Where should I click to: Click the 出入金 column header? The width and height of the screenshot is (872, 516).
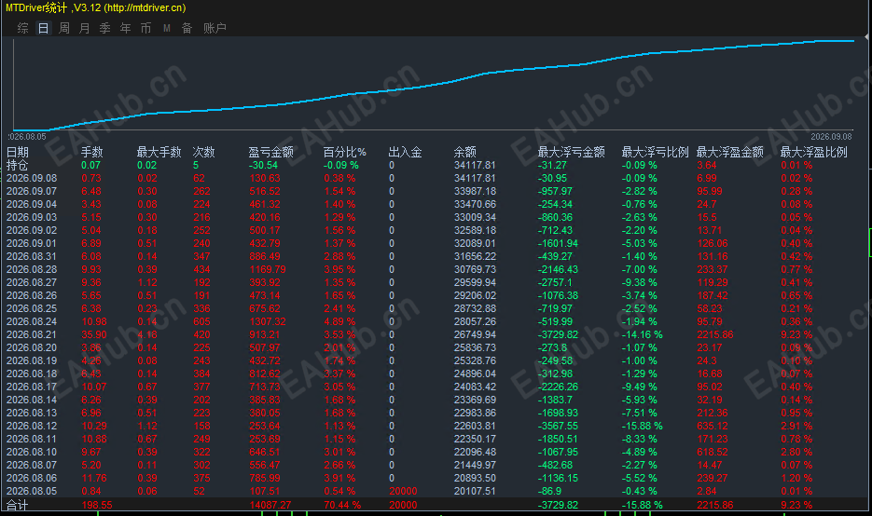click(405, 152)
